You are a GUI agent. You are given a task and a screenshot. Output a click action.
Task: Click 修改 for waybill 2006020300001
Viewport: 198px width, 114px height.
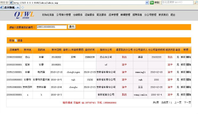pyautogui.click(x=183, y=65)
